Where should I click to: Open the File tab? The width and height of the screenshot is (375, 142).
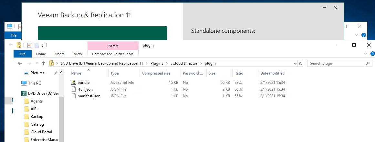click(23, 54)
